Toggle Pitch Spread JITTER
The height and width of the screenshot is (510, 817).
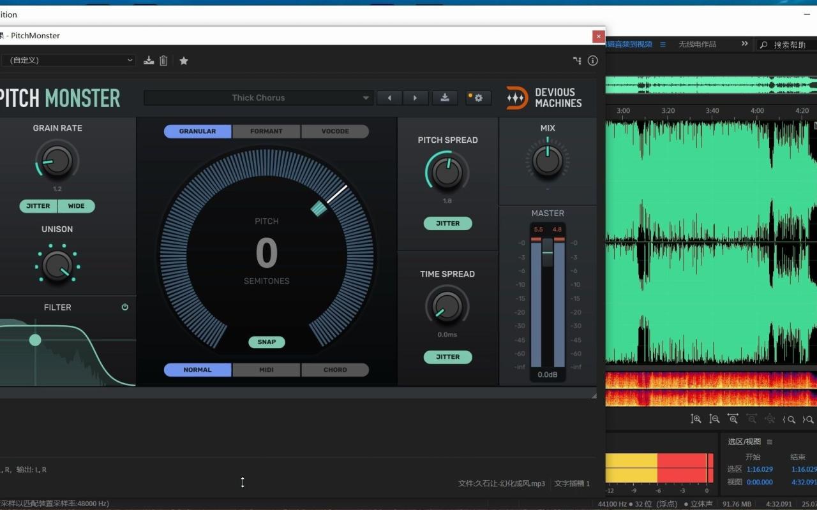click(447, 223)
